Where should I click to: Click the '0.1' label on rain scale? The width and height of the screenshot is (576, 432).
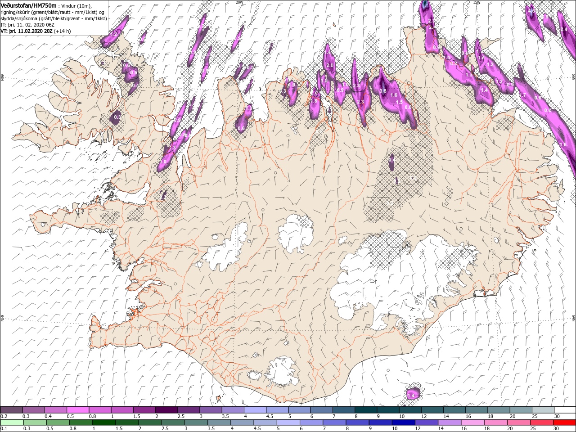4,428
